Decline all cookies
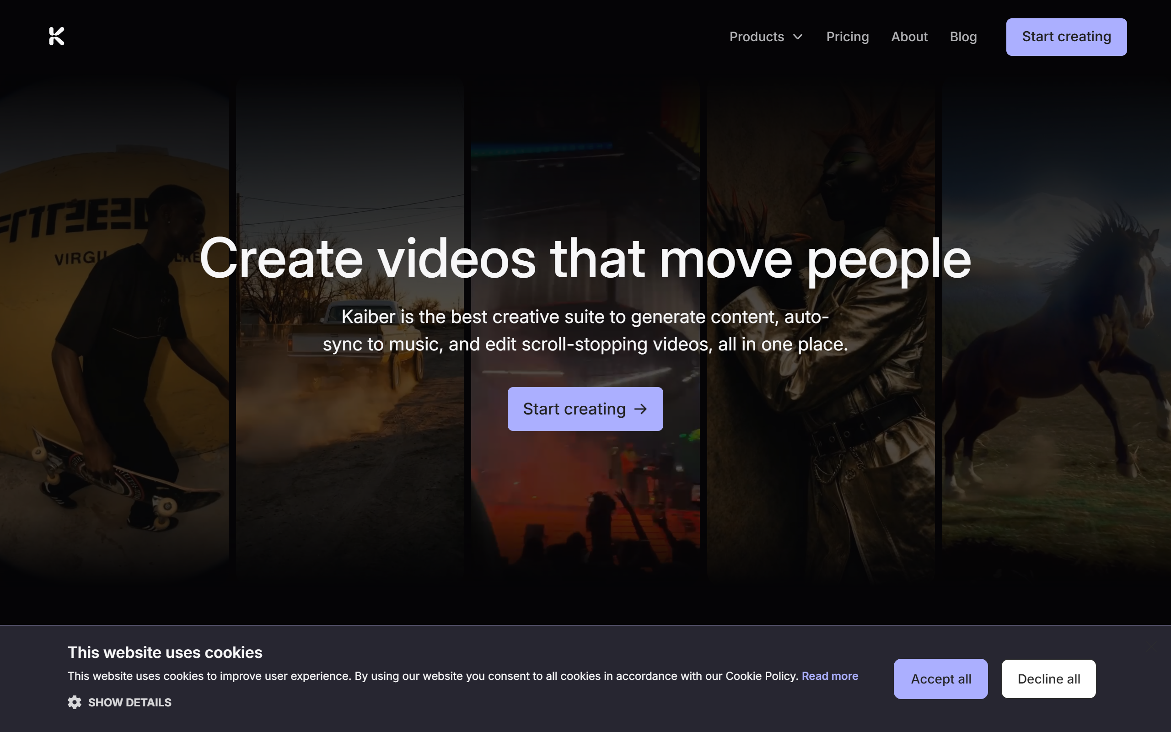The height and width of the screenshot is (732, 1171). coord(1048,679)
